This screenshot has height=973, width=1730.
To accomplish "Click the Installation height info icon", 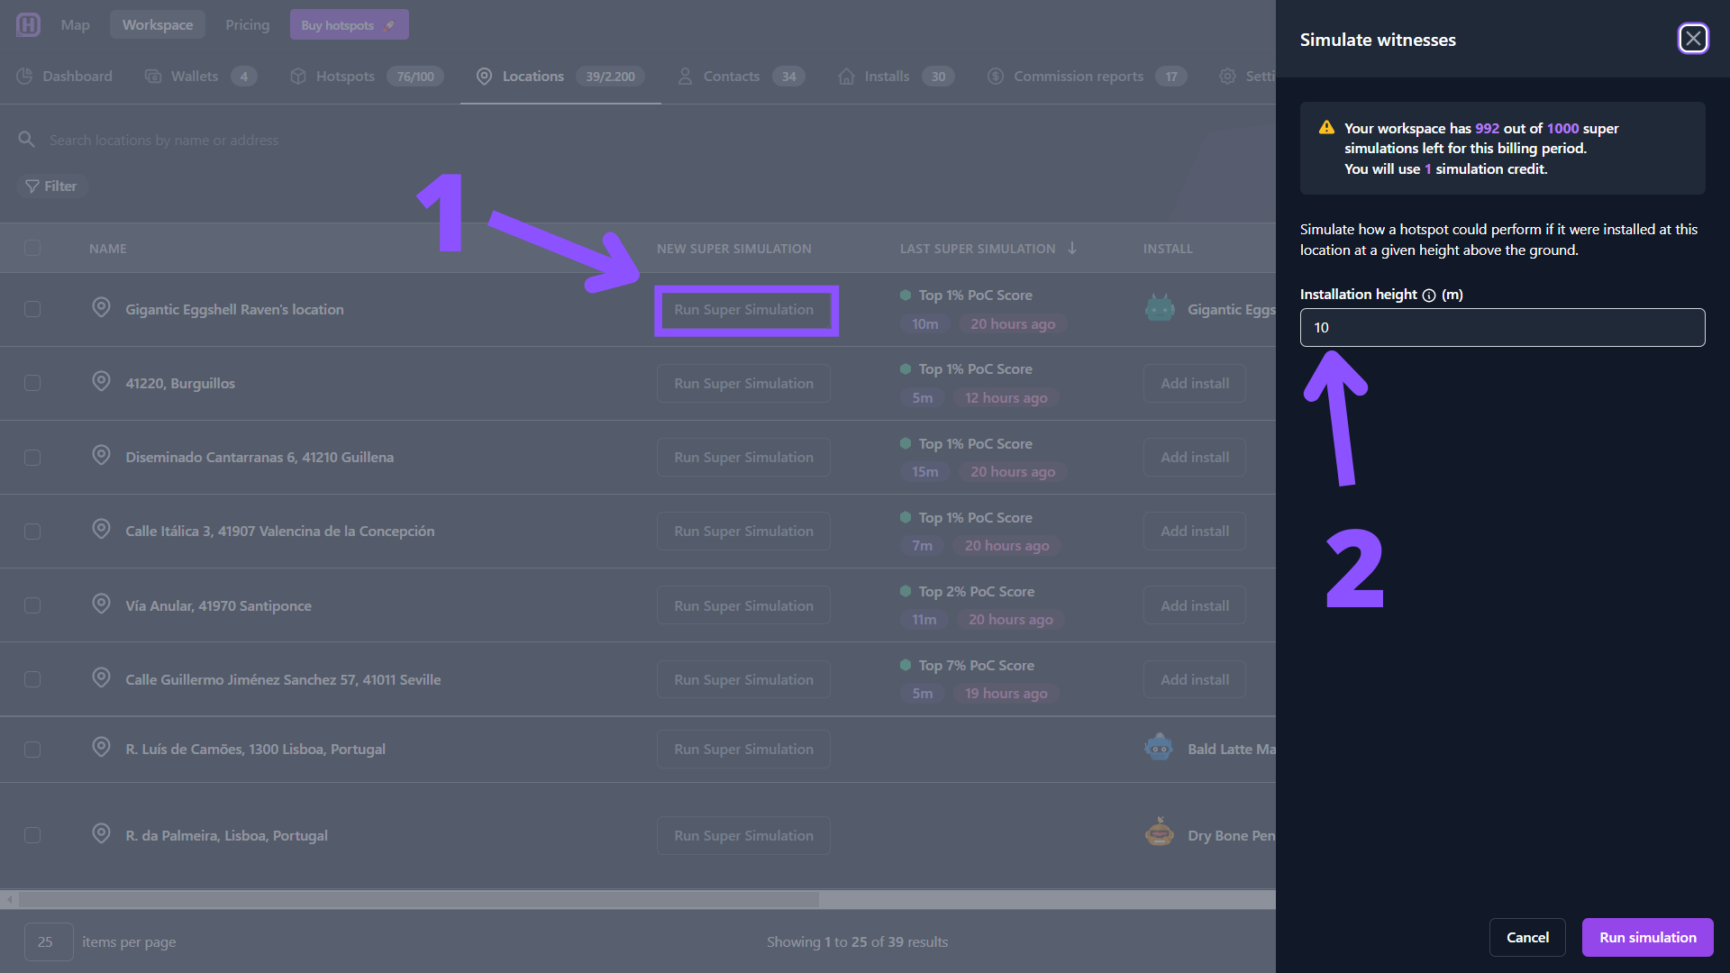I will point(1429,296).
